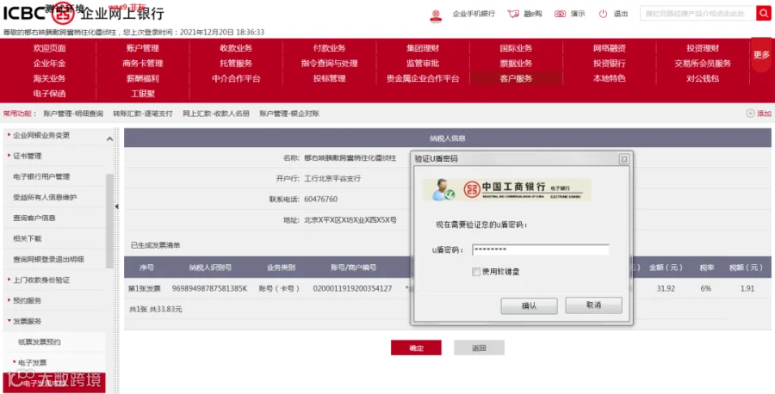Open the 付款业务 menu
This screenshot has height=394, width=775.
[x=329, y=48]
